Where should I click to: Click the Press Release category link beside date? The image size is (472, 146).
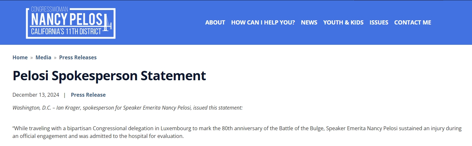point(88,95)
